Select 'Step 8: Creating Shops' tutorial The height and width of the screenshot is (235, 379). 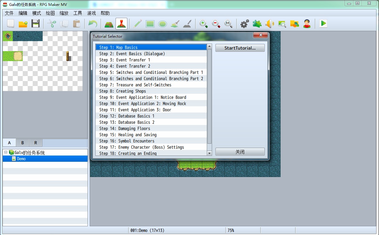point(151,91)
